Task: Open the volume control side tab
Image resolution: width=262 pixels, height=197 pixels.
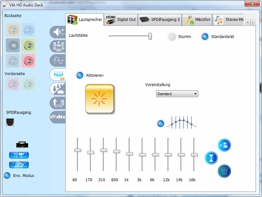Action: click(x=57, y=32)
